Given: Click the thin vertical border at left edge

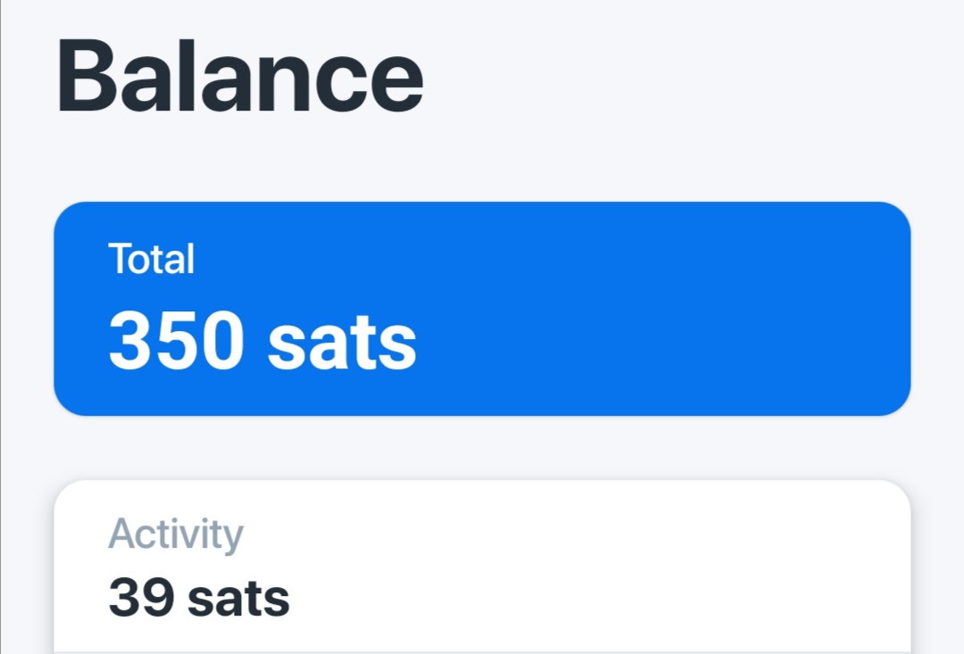Looking at the screenshot, I should [1, 327].
